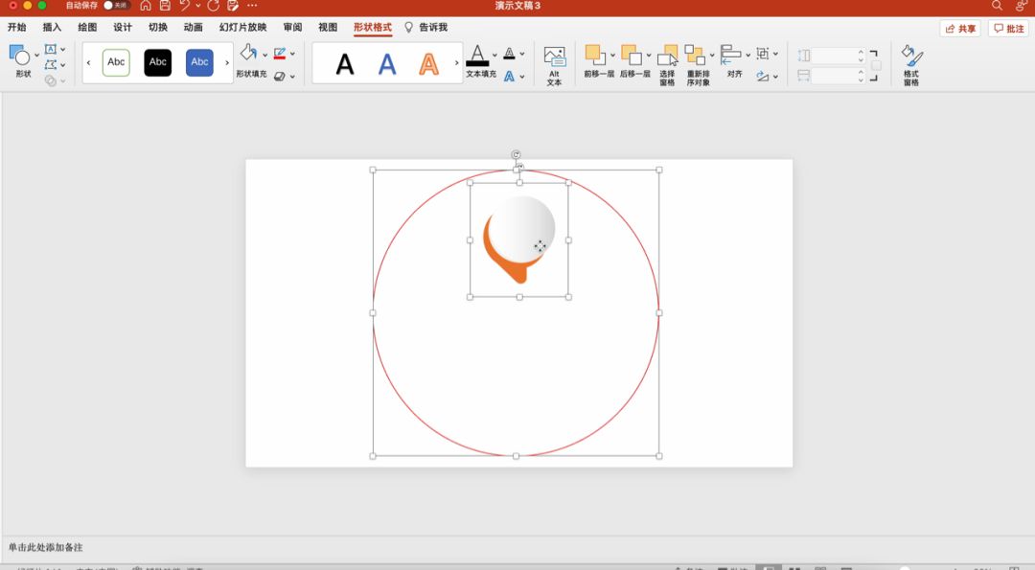Apply the black A WordArt style
The height and width of the screenshot is (570, 1035).
click(345, 64)
